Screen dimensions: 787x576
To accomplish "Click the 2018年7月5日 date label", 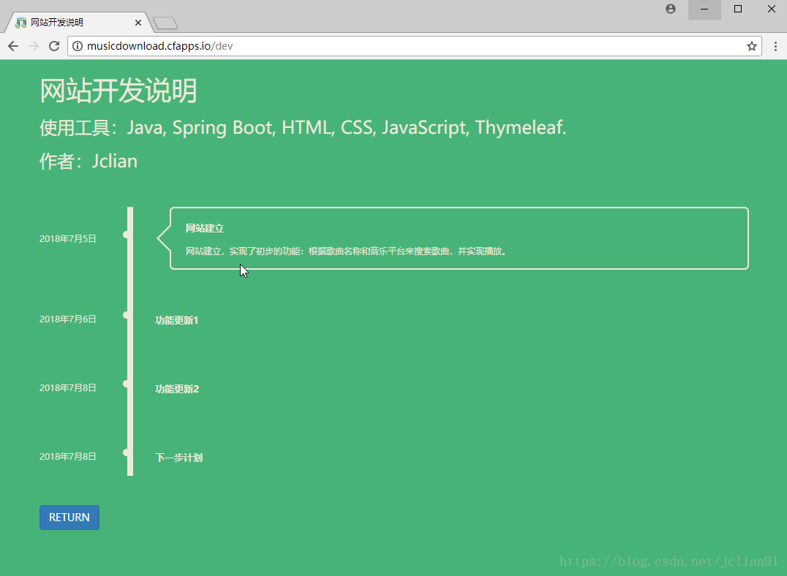I will coord(68,239).
